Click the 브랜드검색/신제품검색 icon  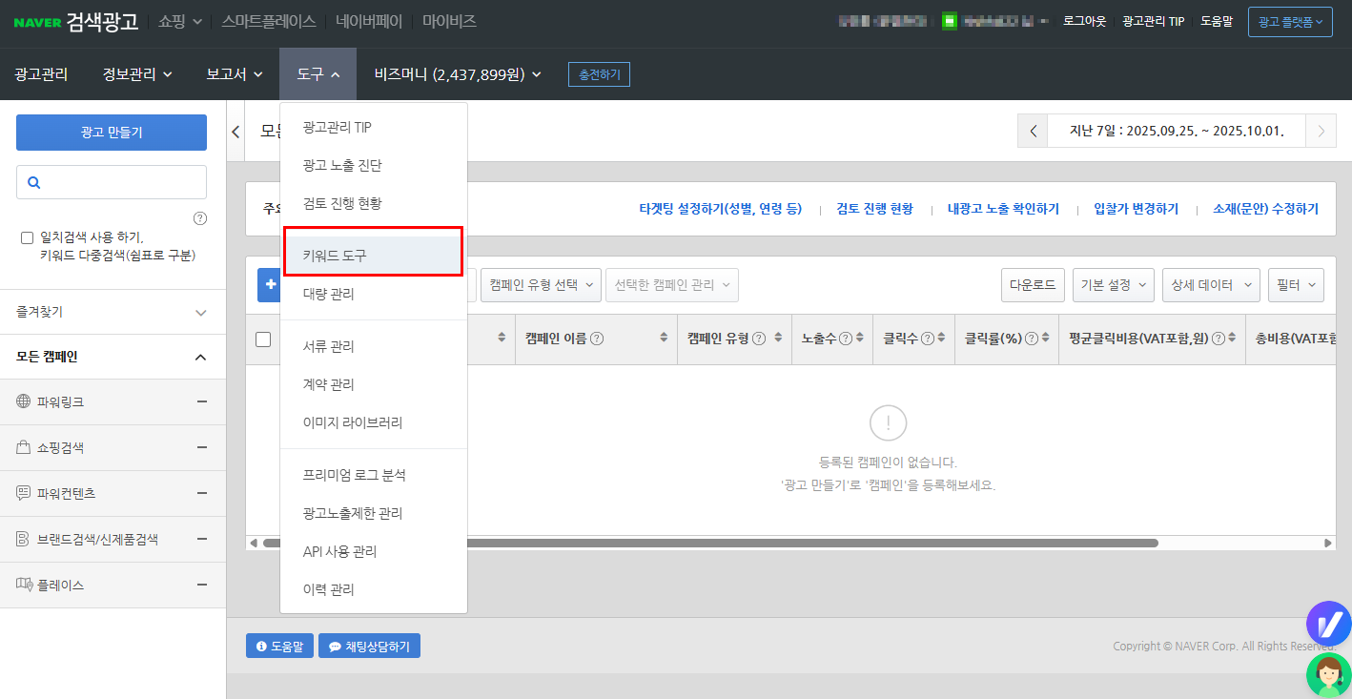24,539
